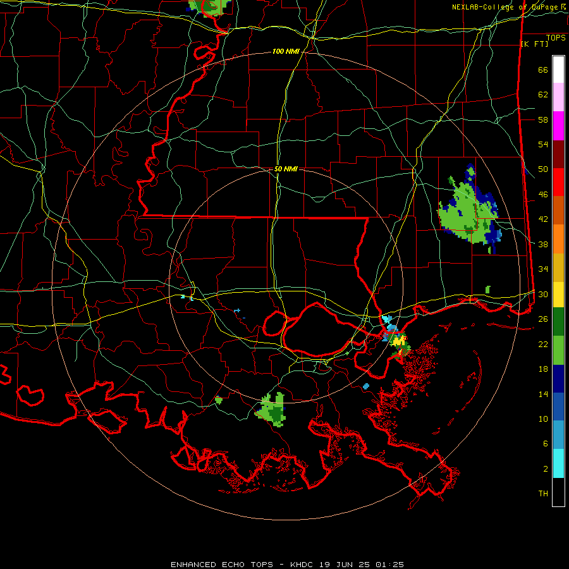Click the [K FT] units label
Image resolution: width=569 pixels, height=569 pixels.
tap(534, 44)
